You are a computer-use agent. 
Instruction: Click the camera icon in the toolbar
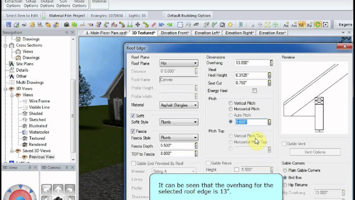point(67,25)
